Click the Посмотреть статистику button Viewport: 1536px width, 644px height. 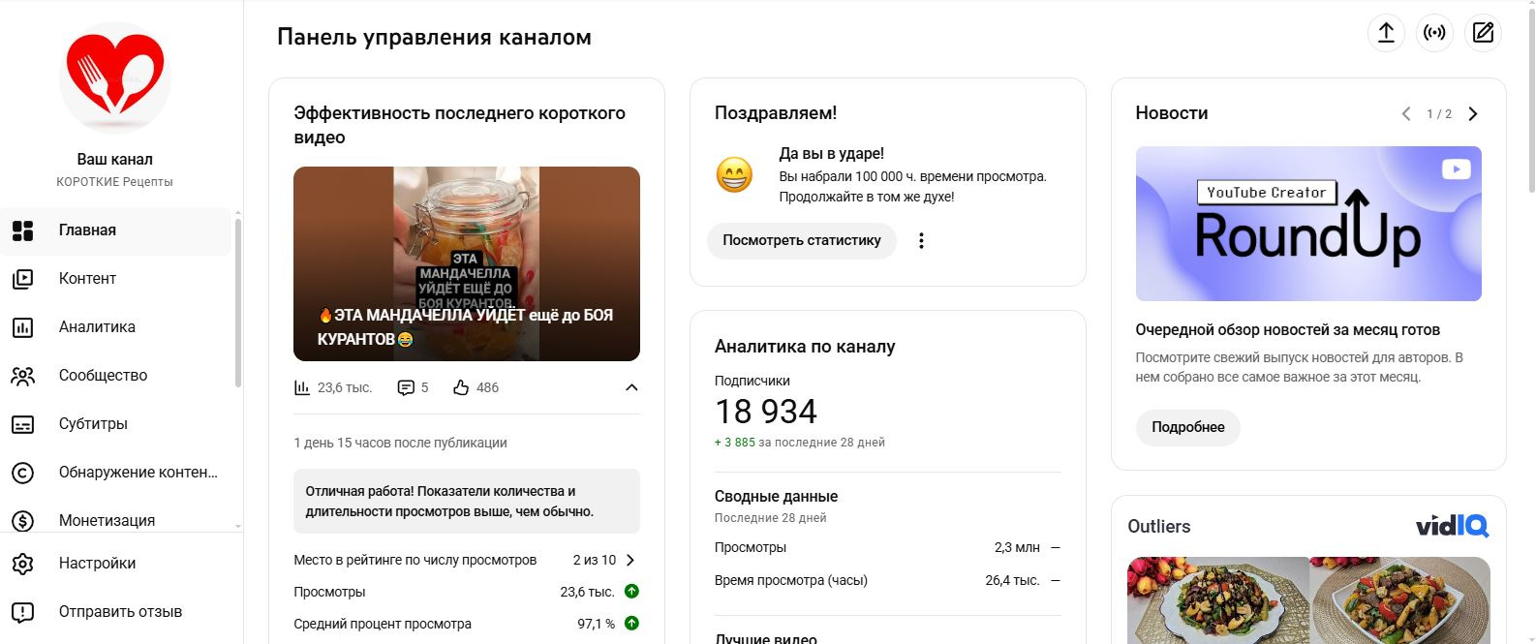pos(802,240)
